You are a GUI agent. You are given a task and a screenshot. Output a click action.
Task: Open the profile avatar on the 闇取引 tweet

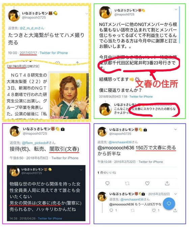tap(15, 131)
